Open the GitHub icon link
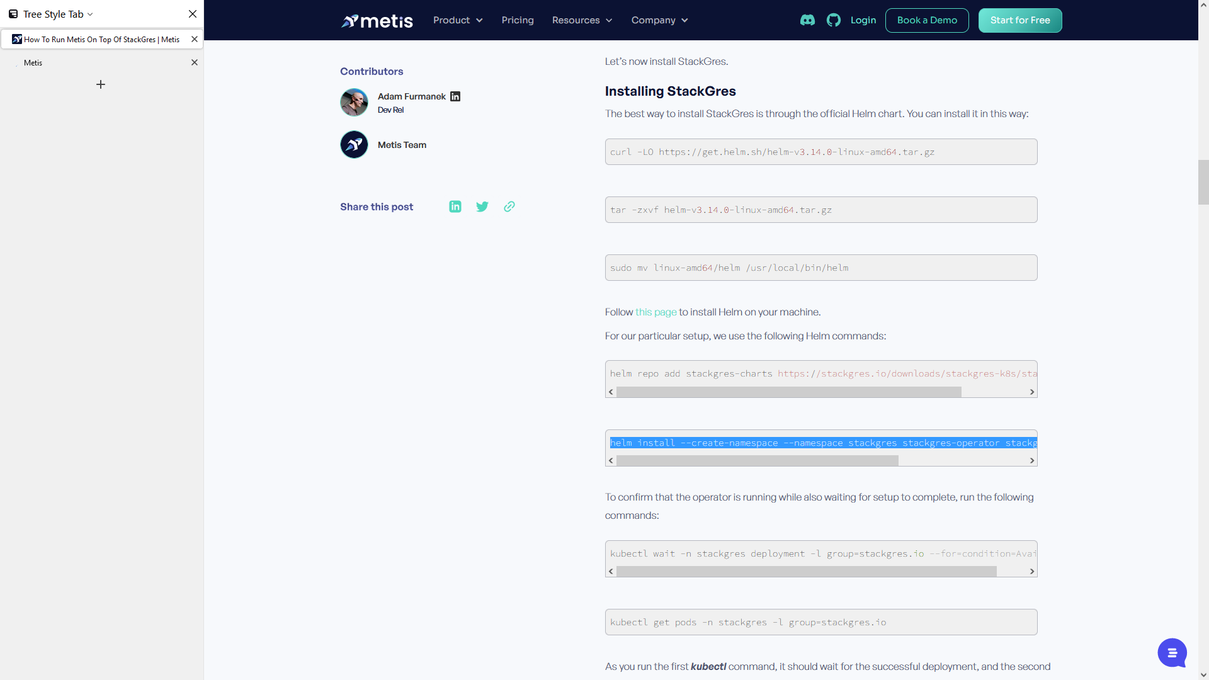 [x=834, y=20]
